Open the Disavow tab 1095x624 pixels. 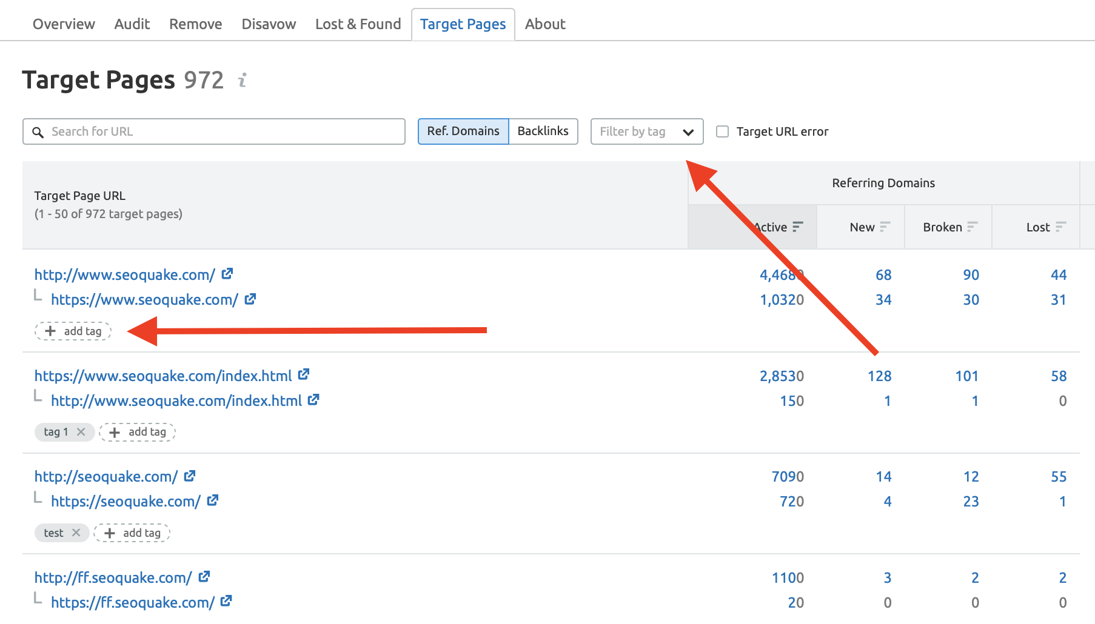269,24
